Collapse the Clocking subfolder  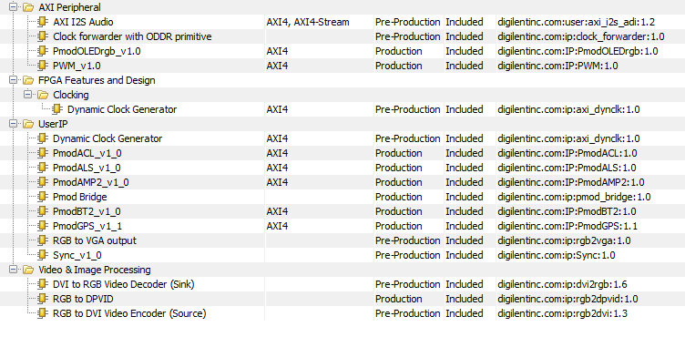pos(28,95)
